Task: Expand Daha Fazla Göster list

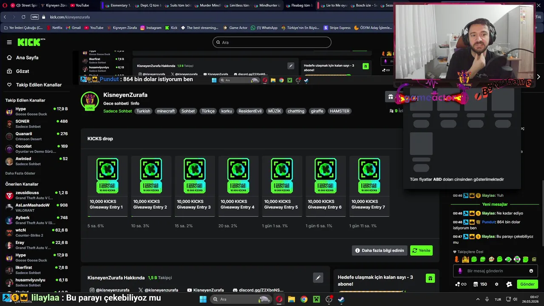Action: (x=20, y=173)
